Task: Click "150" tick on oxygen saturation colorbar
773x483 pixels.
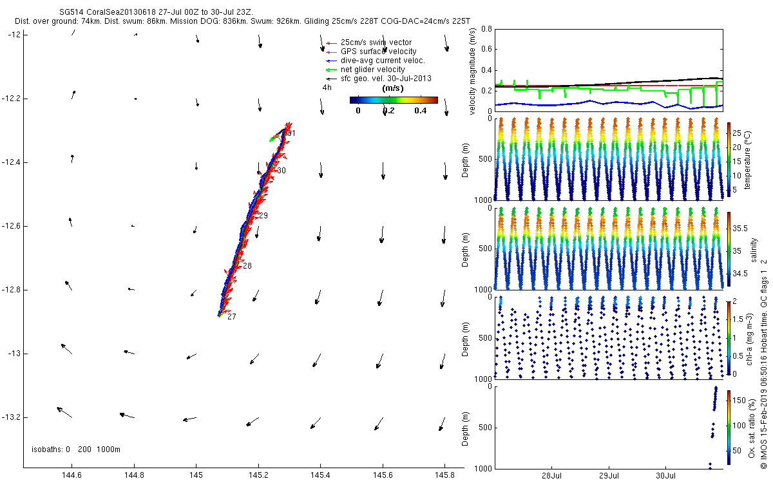Action: [739, 401]
